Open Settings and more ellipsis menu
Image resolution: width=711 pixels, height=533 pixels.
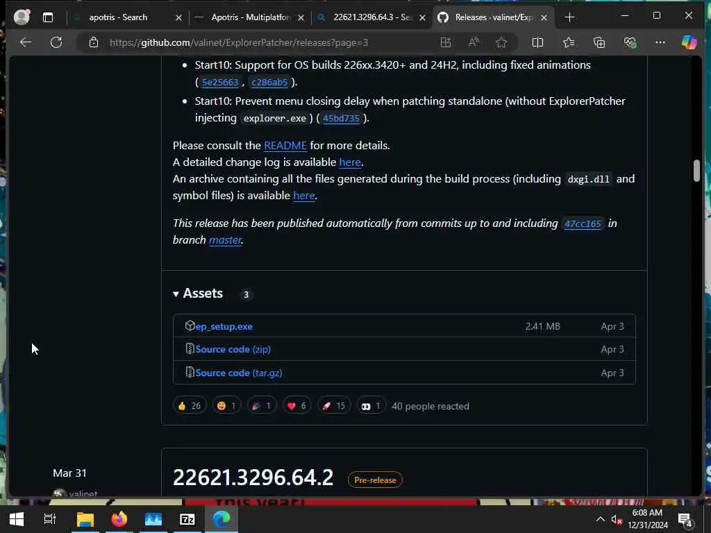pyautogui.click(x=660, y=42)
